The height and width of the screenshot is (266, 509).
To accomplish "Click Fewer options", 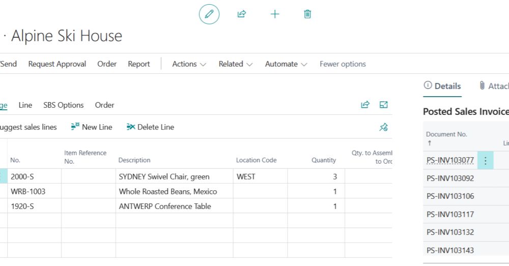I will pyautogui.click(x=343, y=64).
